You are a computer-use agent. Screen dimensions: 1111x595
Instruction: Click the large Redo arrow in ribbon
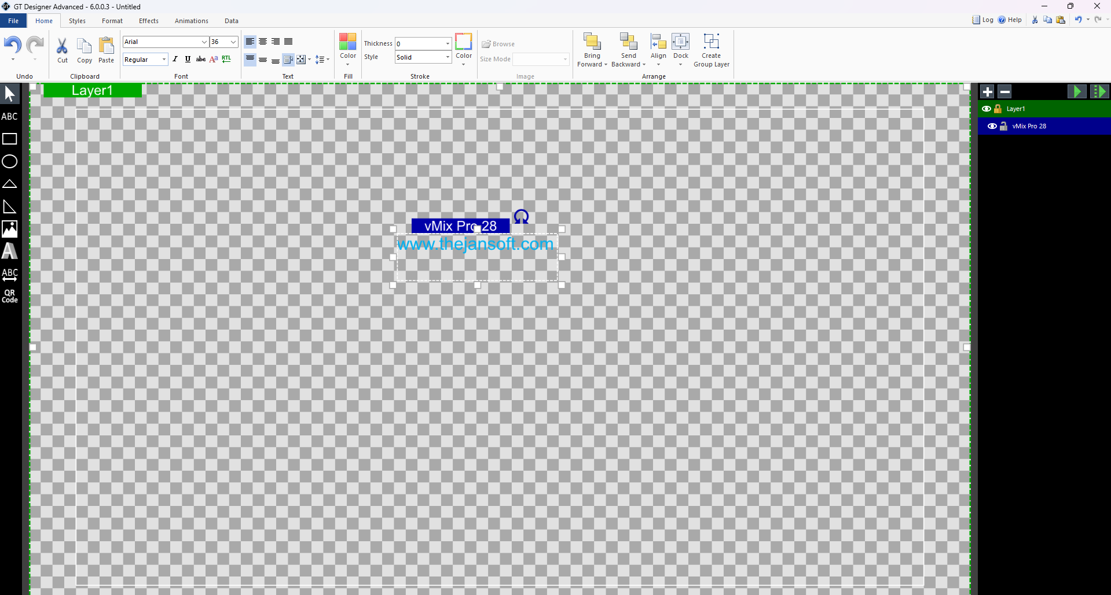click(35, 45)
